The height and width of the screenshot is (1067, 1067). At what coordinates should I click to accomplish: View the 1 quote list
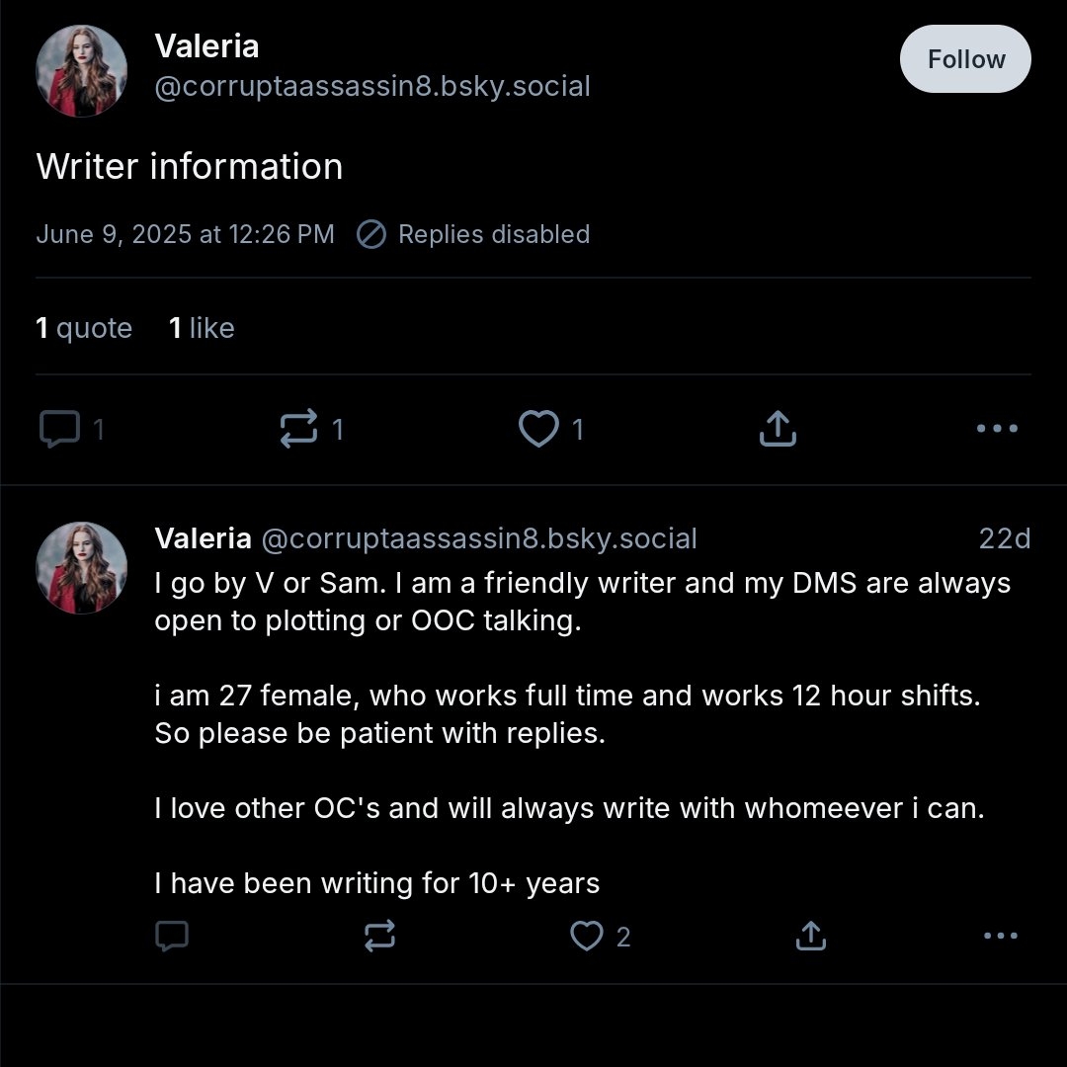click(84, 328)
